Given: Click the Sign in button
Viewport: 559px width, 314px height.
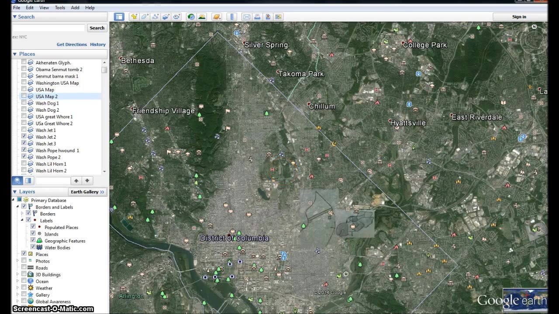Looking at the screenshot, I should click(519, 17).
